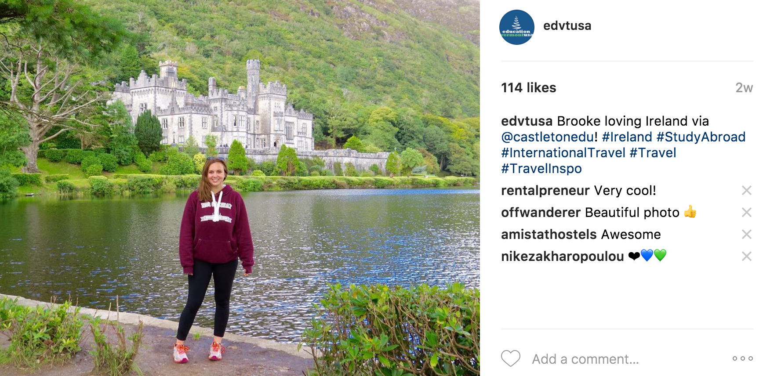Open the three-dot more options menu
Screen dimensions: 763x376
(743, 358)
